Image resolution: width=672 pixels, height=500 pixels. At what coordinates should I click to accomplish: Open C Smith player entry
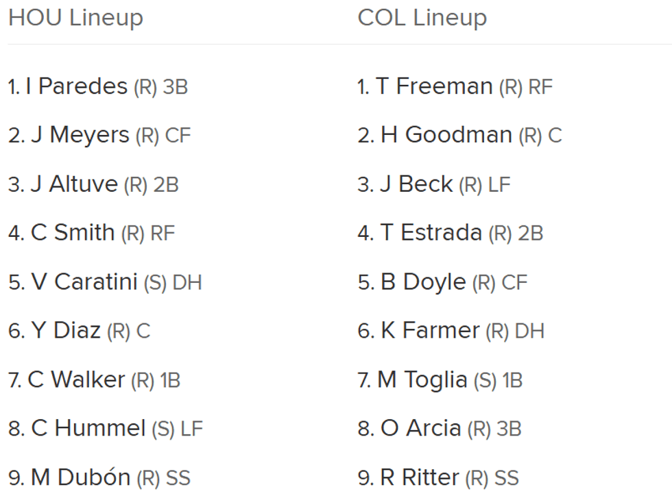click(73, 233)
